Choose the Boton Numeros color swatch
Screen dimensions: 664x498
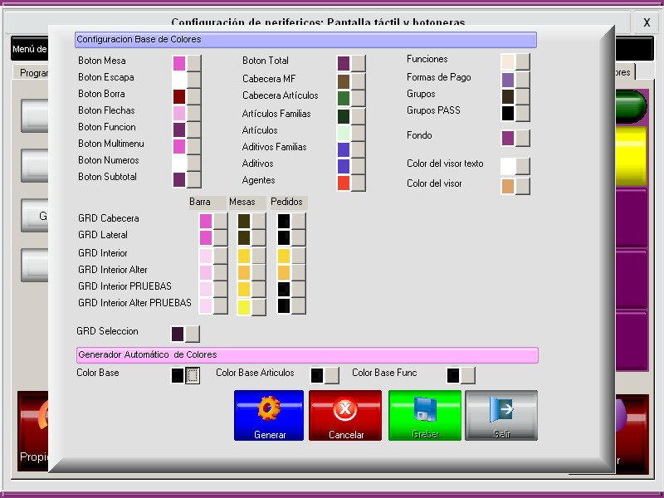(x=179, y=163)
